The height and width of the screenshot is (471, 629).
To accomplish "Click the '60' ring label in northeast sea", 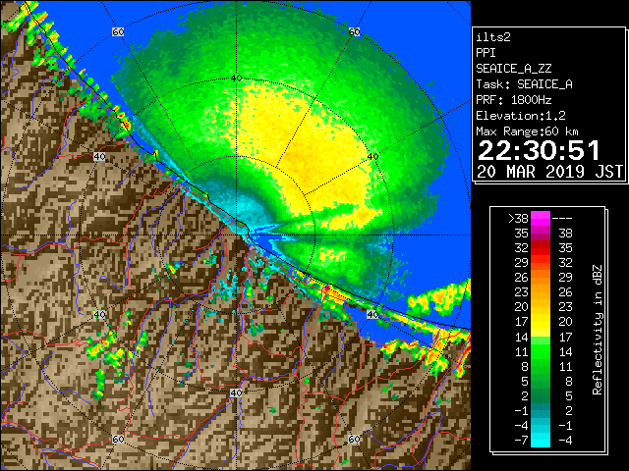I will (354, 31).
